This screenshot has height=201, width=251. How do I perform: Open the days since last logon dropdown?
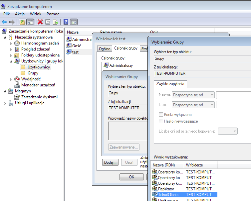(x=228, y=131)
